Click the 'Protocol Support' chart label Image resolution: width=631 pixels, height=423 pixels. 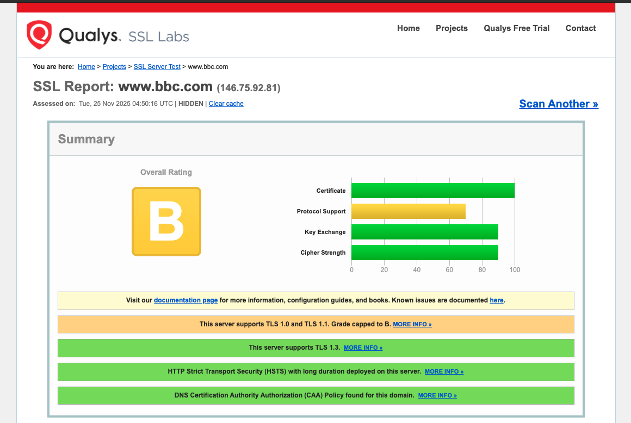[x=321, y=211]
